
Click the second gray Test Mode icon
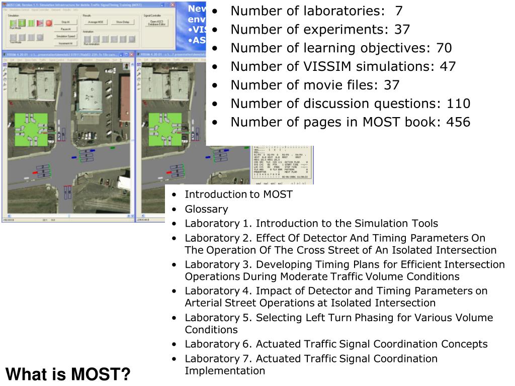pos(22,37)
